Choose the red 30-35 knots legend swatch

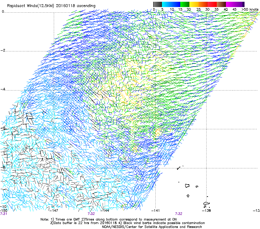pyautogui.click(x=212, y=4)
